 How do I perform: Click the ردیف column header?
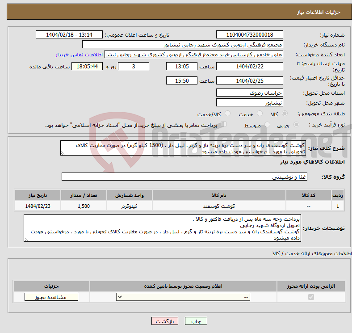pyautogui.click(x=338, y=195)
